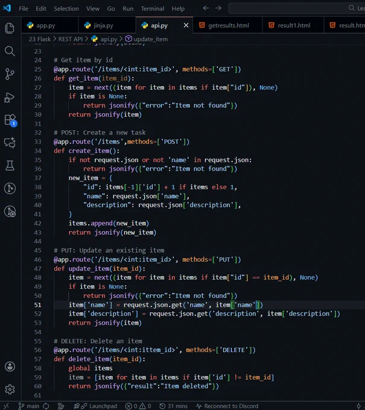Open the File menu
Screen dimensions: 365x410
tap(24, 8)
